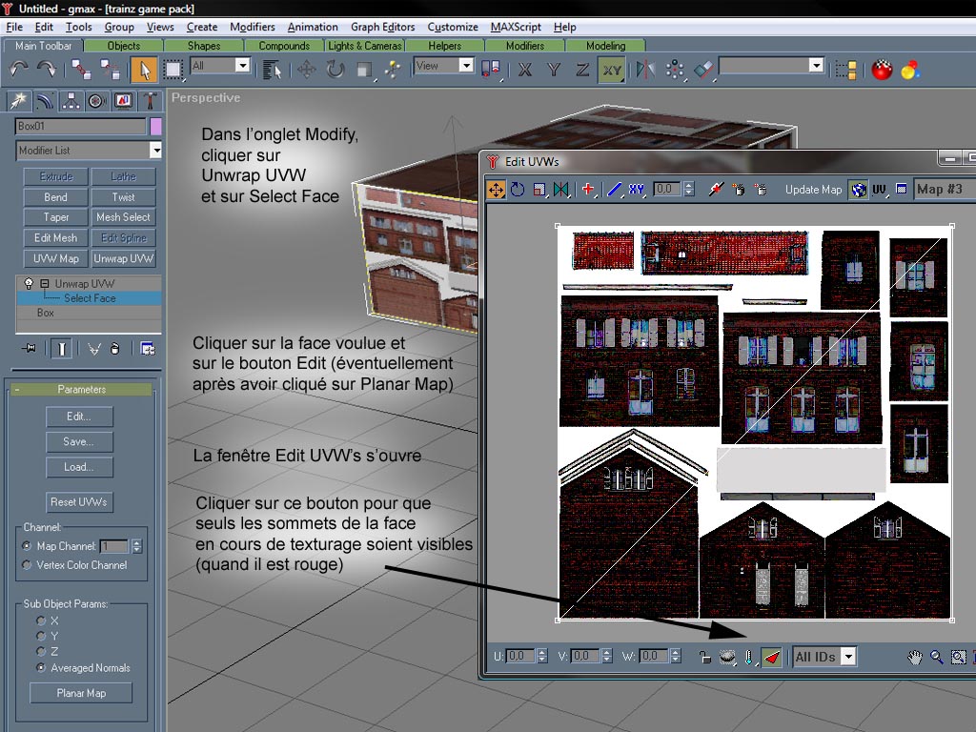Activate the Select and Rotate tool
Screen dimensions: 976x732
click(x=335, y=69)
